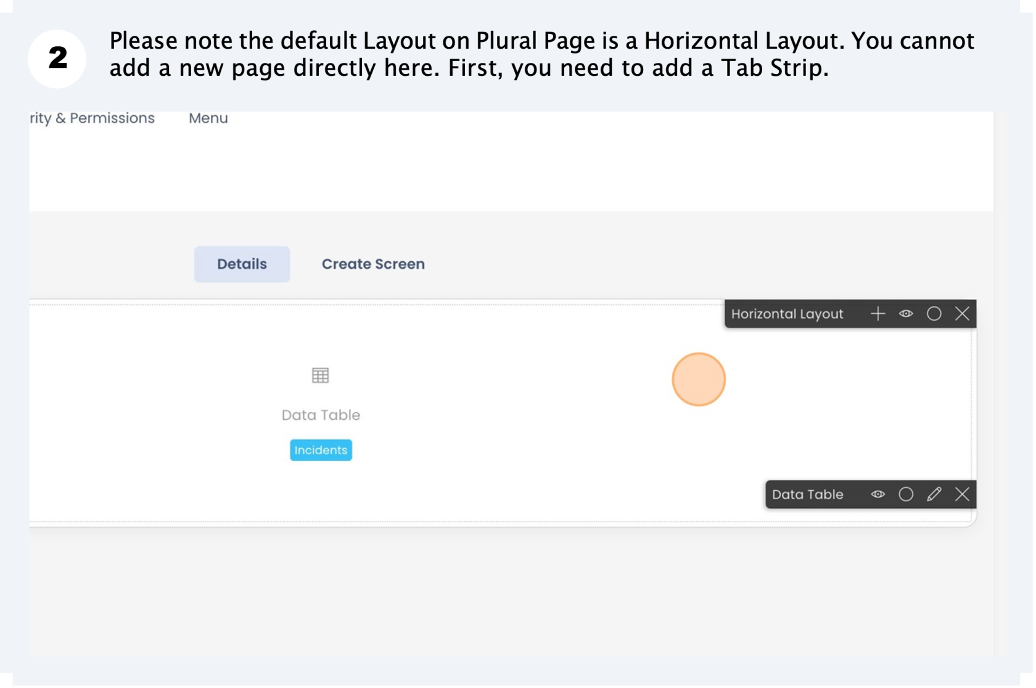Screen dimensions: 1036x688
Task: Click the Horizontal Layout label
Action: point(787,314)
